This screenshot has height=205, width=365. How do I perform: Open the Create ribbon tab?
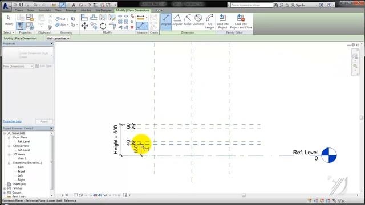tap(19, 10)
